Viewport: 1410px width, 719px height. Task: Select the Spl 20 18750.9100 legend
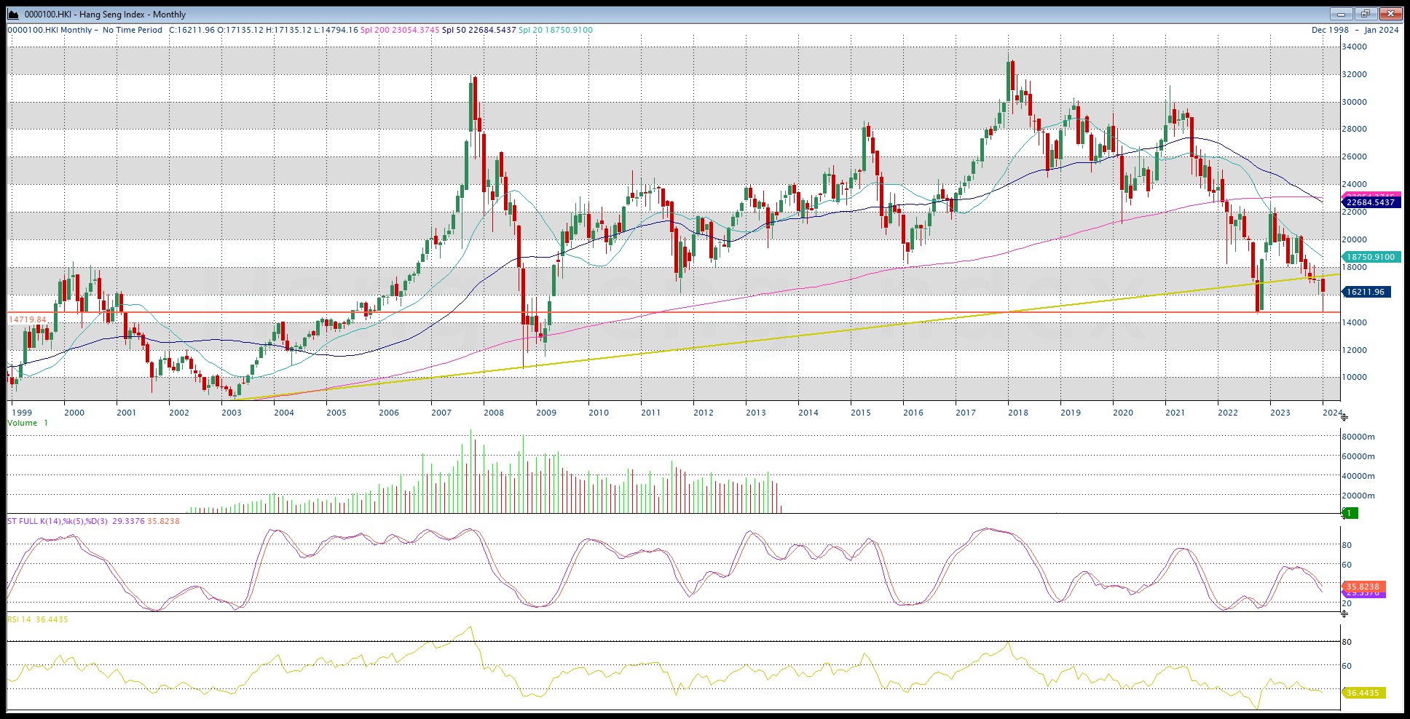pos(556,30)
